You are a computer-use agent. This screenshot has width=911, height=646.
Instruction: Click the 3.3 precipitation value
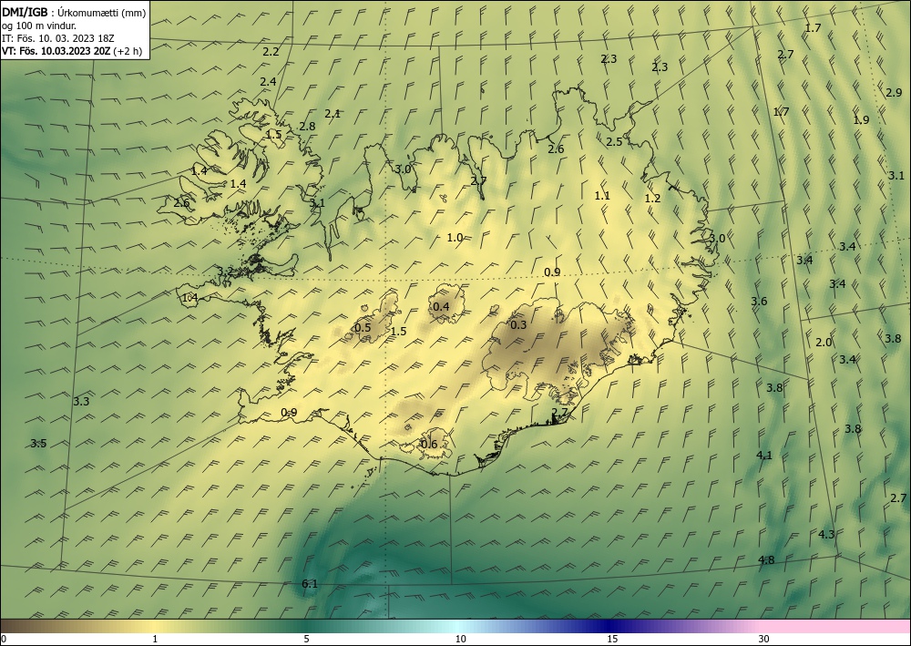coord(81,402)
